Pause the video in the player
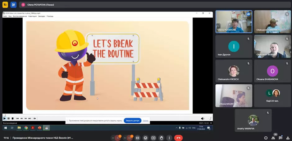Screen dimensions: 292x141 tap(9, 118)
